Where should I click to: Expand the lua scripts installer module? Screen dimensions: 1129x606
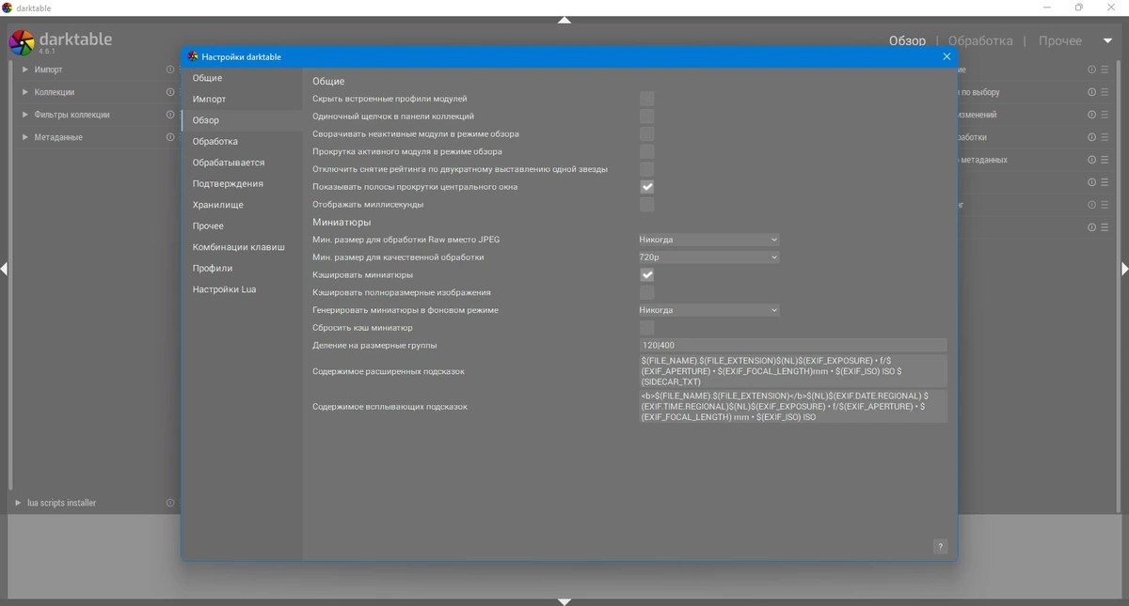tap(18, 503)
